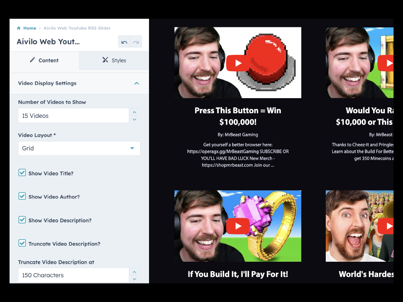This screenshot has height=302, width=403.
Task: Switch to the Styles tab
Action: (x=114, y=60)
